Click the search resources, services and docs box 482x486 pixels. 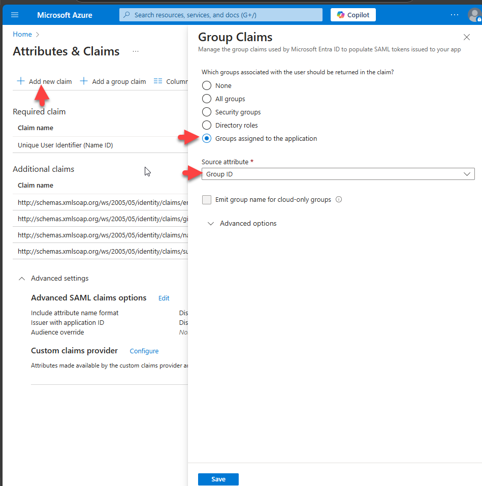221,15
